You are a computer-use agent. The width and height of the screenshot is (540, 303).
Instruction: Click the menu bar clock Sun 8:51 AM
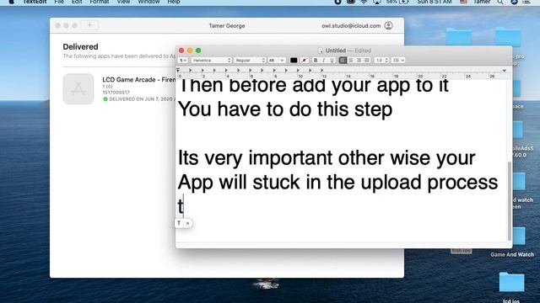click(435, 2)
